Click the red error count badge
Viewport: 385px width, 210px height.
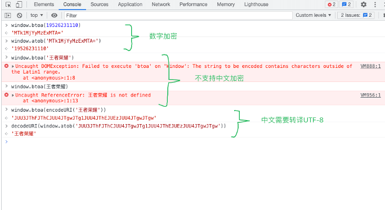click(332, 4)
